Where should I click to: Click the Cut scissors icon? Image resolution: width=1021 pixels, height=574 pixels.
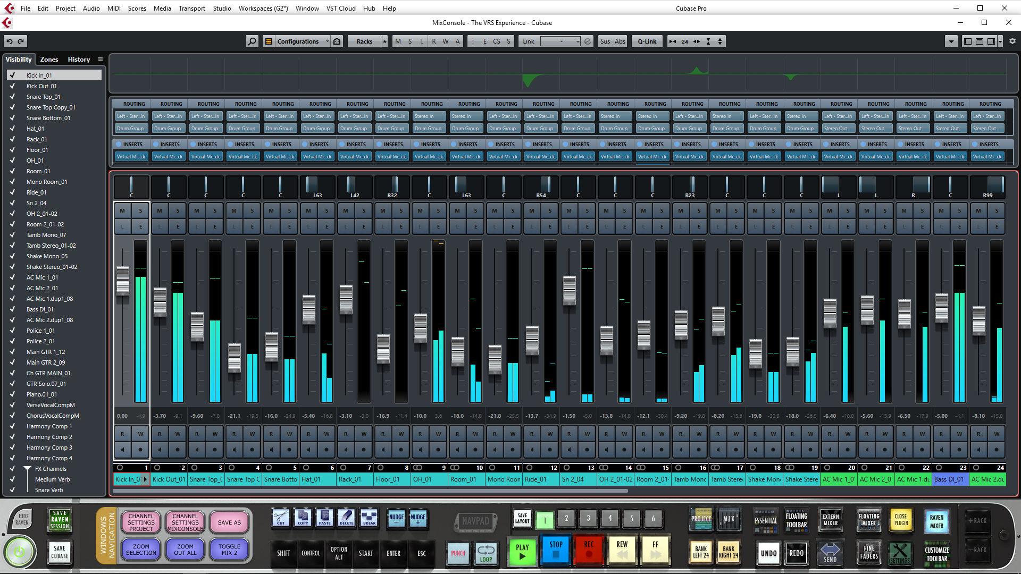[280, 517]
